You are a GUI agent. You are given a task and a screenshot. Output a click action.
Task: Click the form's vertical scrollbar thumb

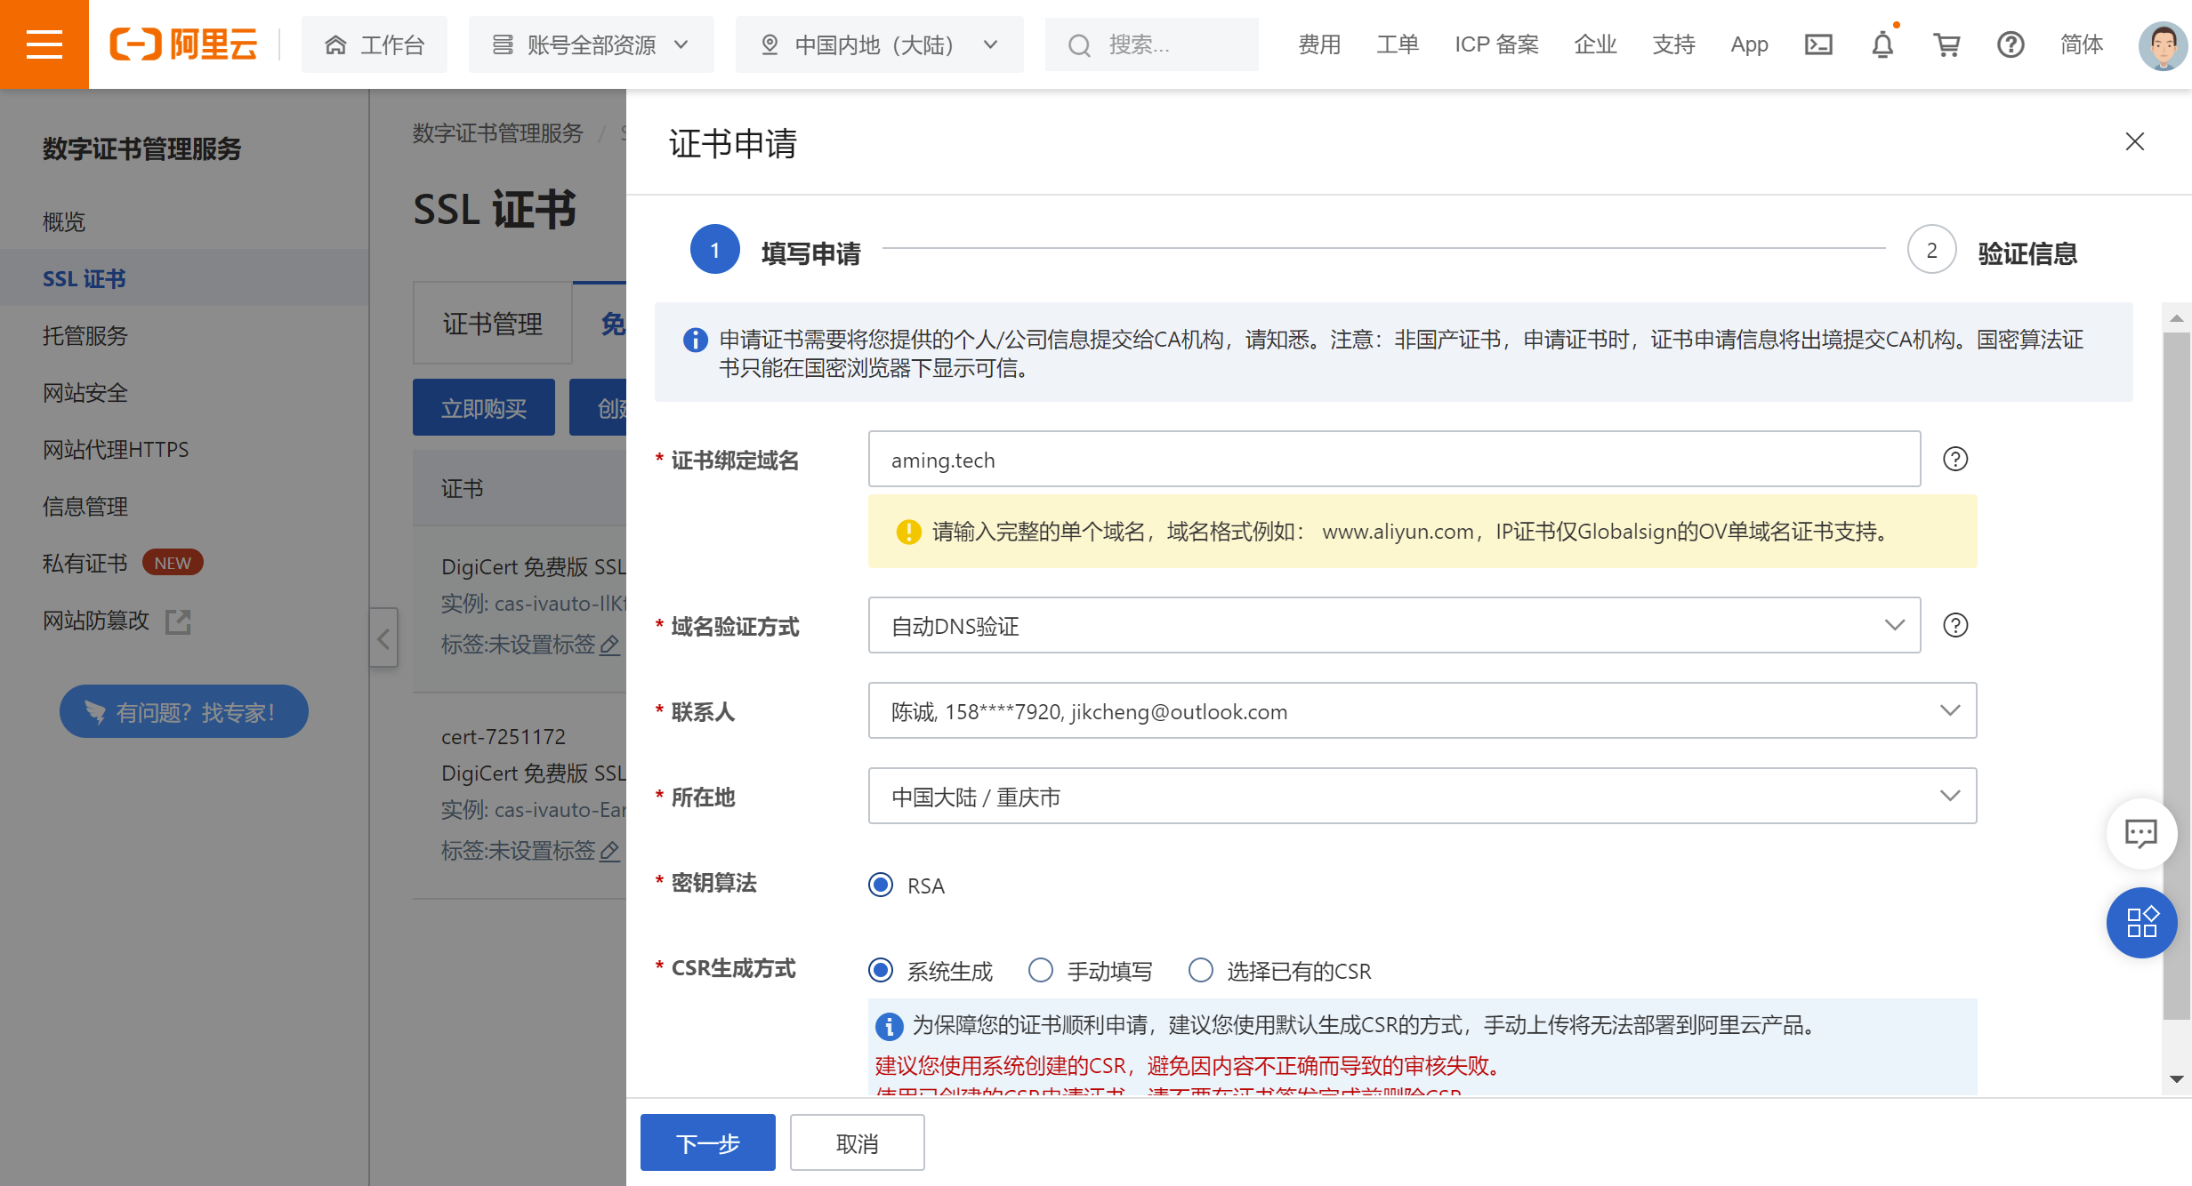coord(2177,676)
